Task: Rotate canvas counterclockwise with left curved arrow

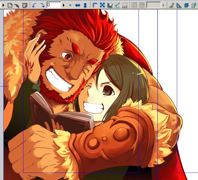Action: click(x=34, y=5)
